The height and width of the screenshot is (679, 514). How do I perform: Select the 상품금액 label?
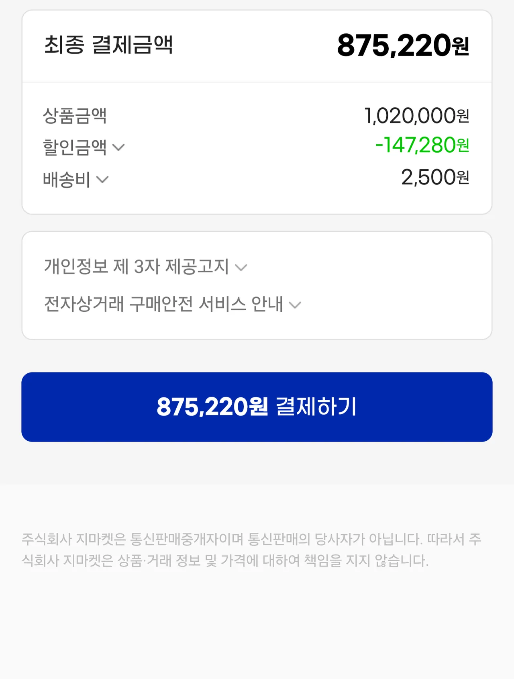tap(75, 116)
